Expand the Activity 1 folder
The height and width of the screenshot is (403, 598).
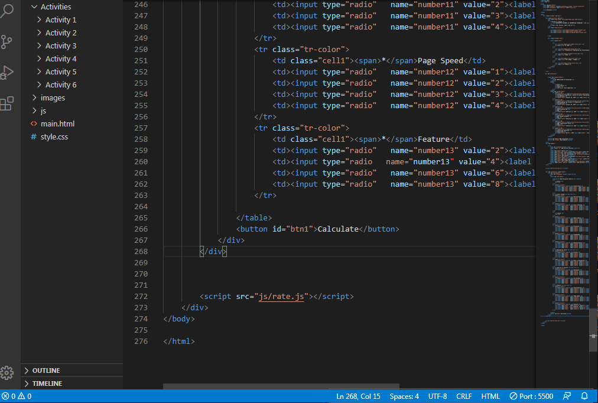pos(39,20)
